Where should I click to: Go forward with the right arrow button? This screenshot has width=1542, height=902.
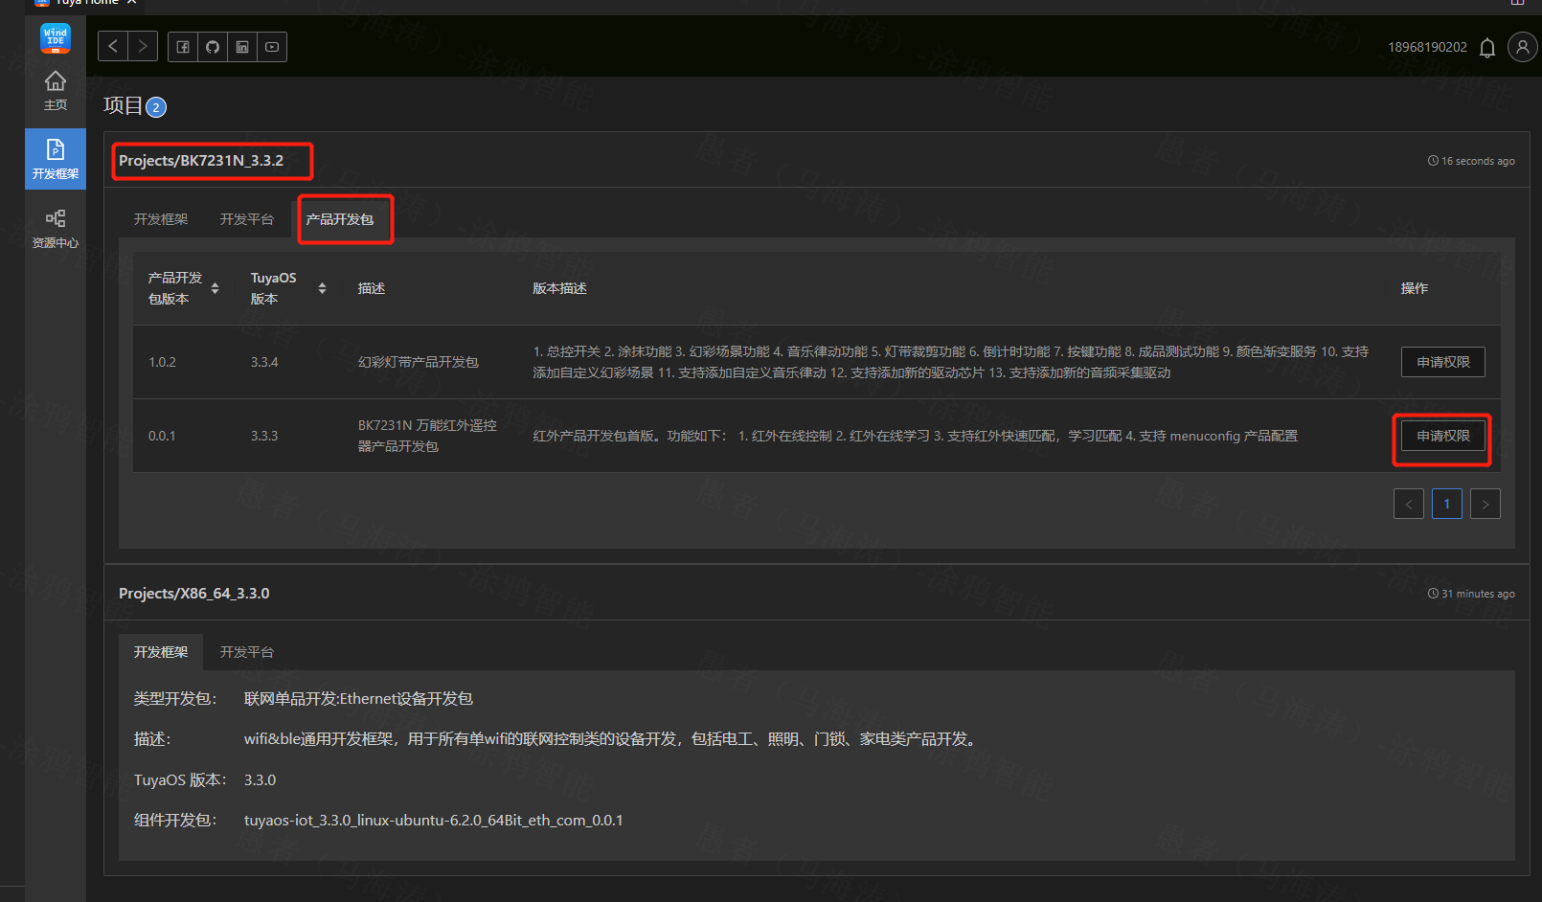click(x=143, y=46)
